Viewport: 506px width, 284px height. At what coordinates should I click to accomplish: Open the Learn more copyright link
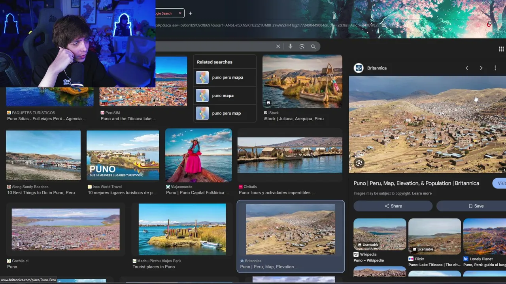pos(422,193)
